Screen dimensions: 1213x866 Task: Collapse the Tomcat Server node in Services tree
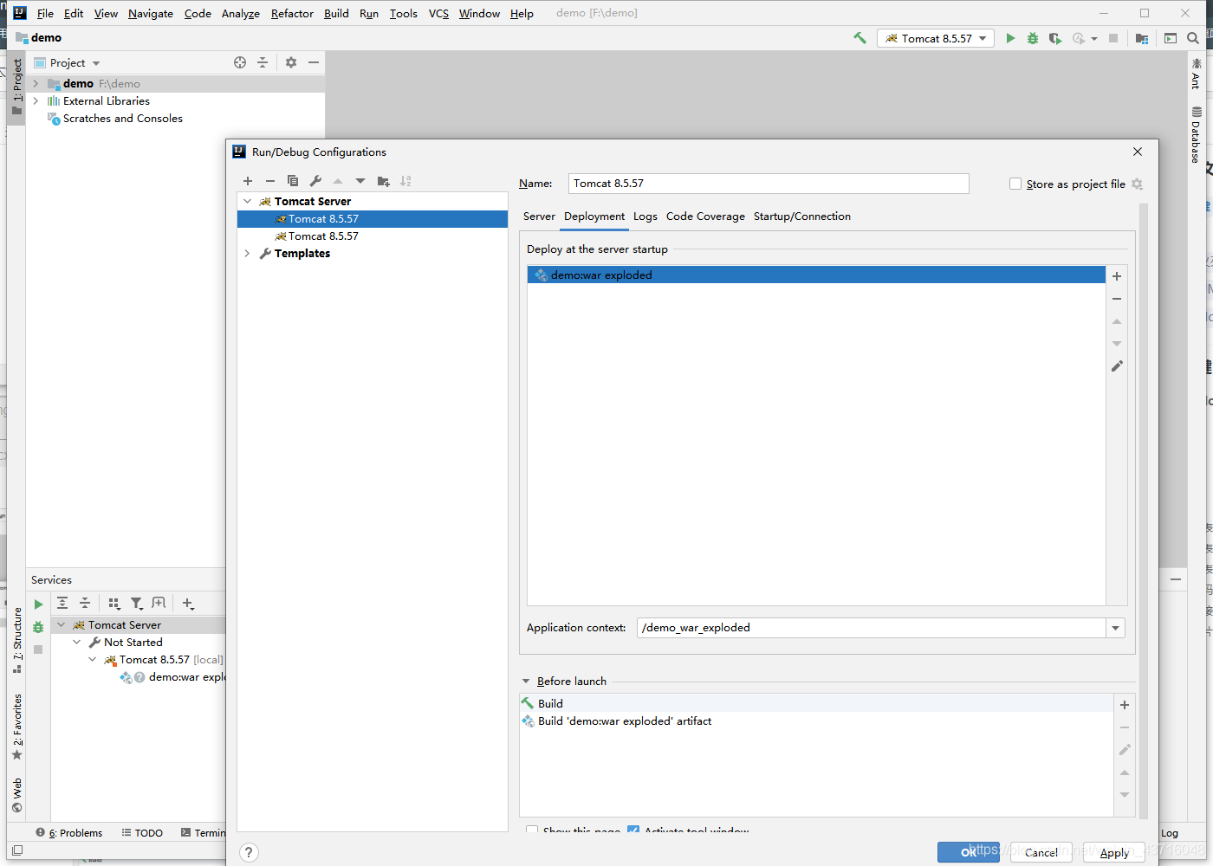(x=62, y=624)
